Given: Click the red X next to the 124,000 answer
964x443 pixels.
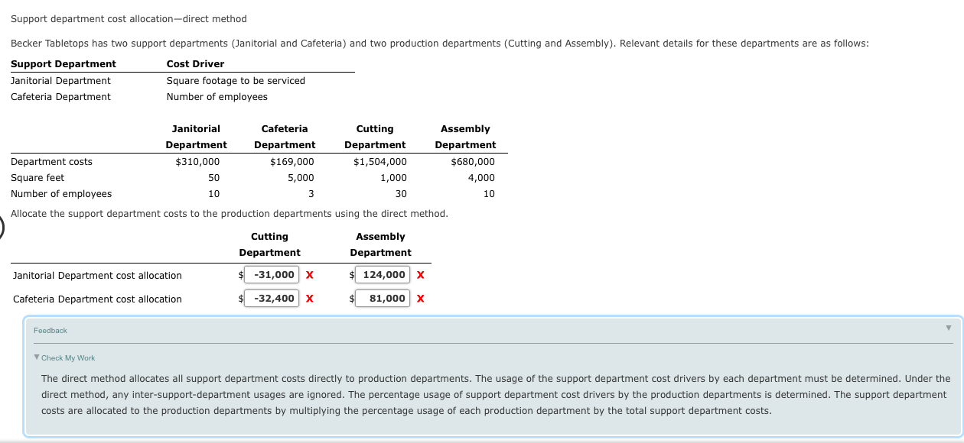Looking at the screenshot, I should (x=419, y=274).
